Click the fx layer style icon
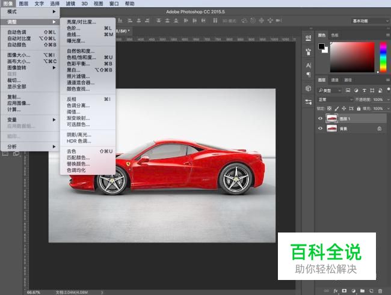 pyautogui.click(x=335, y=290)
